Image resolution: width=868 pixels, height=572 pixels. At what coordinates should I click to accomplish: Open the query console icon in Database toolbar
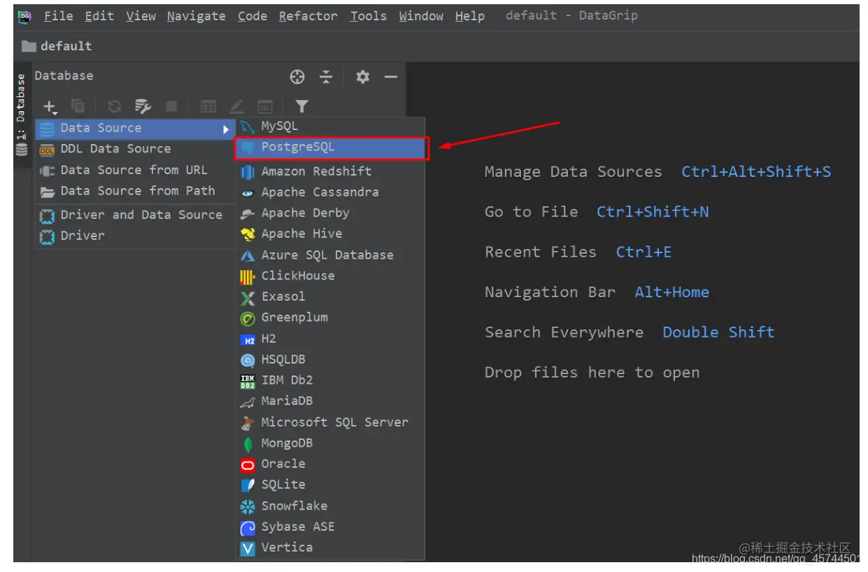(x=265, y=106)
